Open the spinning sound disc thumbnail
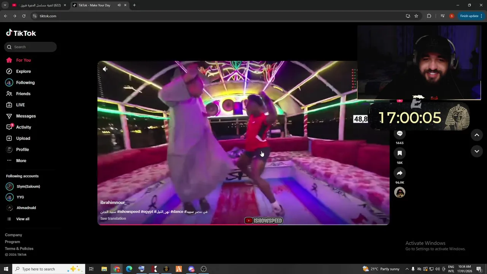 [x=399, y=193]
